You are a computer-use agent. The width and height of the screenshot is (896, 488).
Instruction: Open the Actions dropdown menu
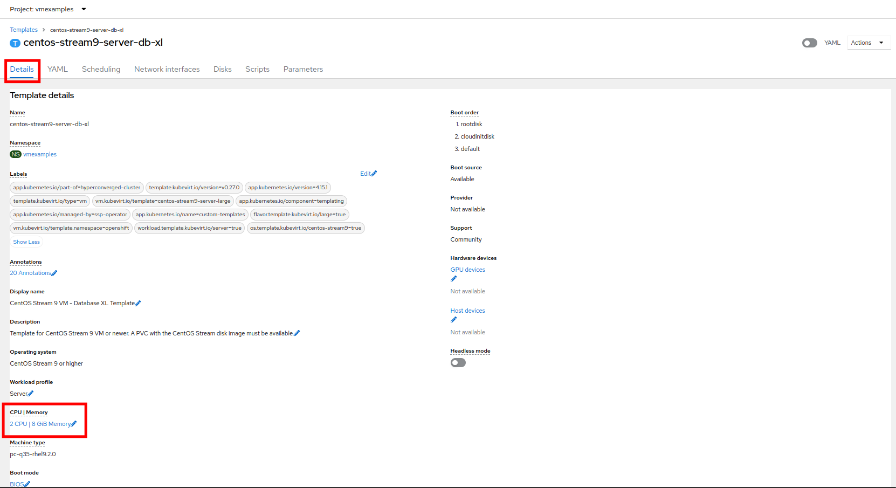pyautogui.click(x=869, y=43)
